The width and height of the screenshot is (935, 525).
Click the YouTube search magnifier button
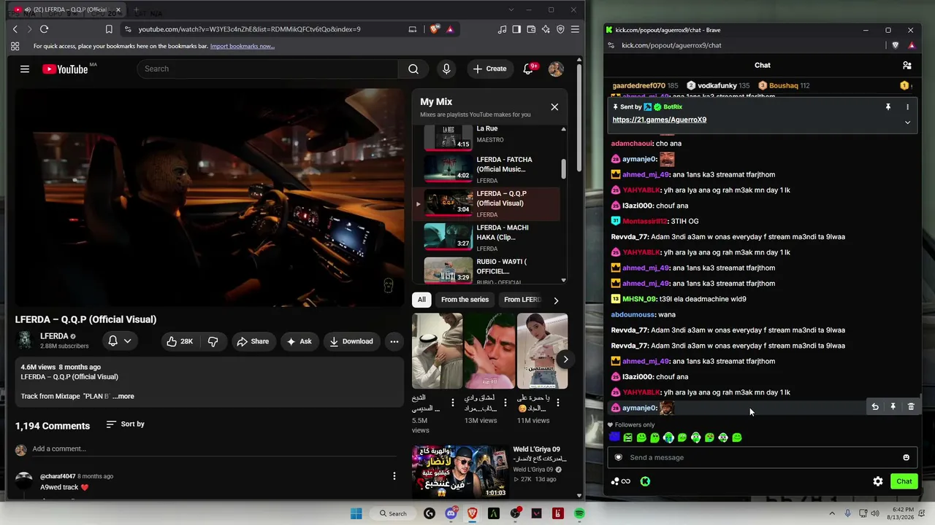(x=413, y=69)
